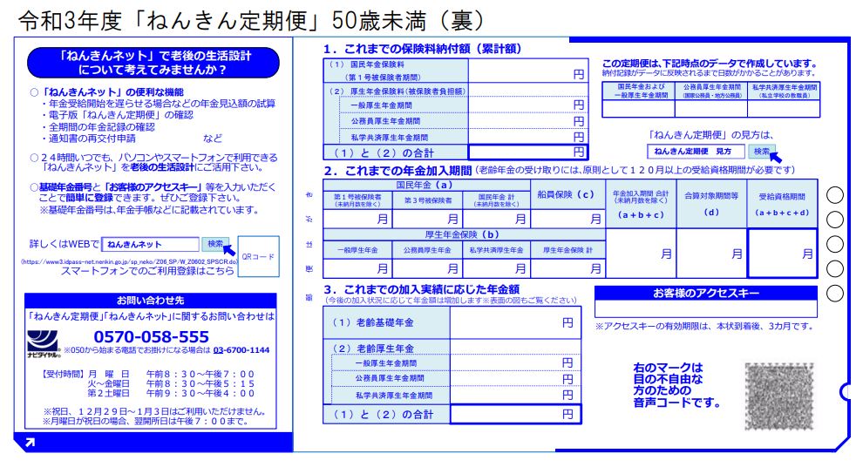Click the お客様のアクセスキー empty field

click(705, 308)
